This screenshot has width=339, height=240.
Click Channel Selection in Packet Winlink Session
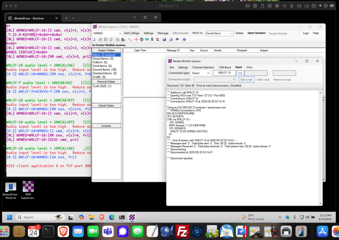(x=203, y=67)
